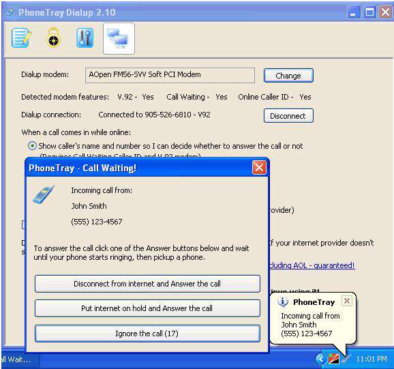This screenshot has width=394, height=369.
Task: Select the Call Wait taskbar button
Action: (x=20, y=359)
